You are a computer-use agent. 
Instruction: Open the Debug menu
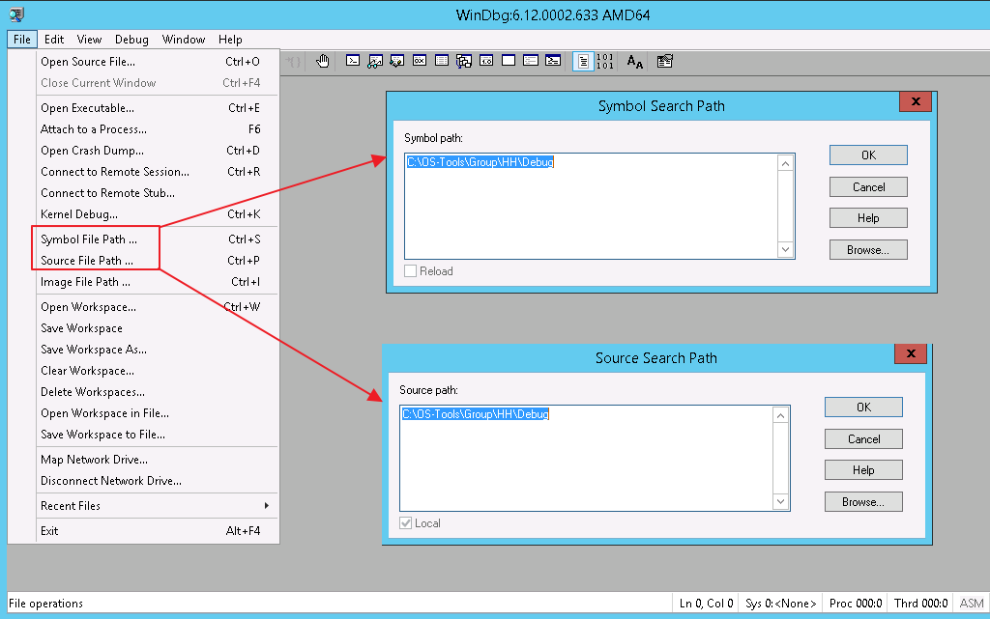(131, 39)
